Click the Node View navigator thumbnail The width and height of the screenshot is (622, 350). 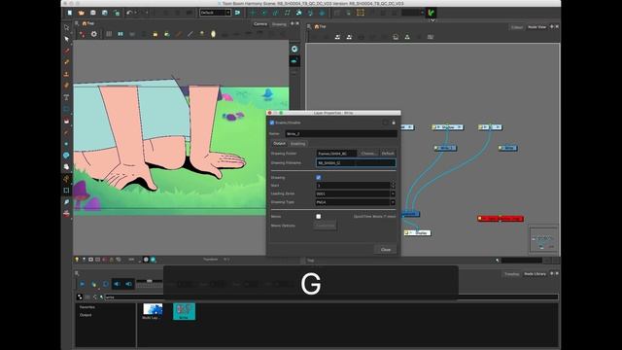543,239
